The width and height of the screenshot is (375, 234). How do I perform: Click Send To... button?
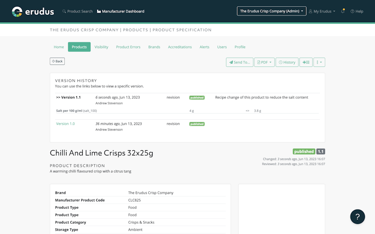[239, 62]
